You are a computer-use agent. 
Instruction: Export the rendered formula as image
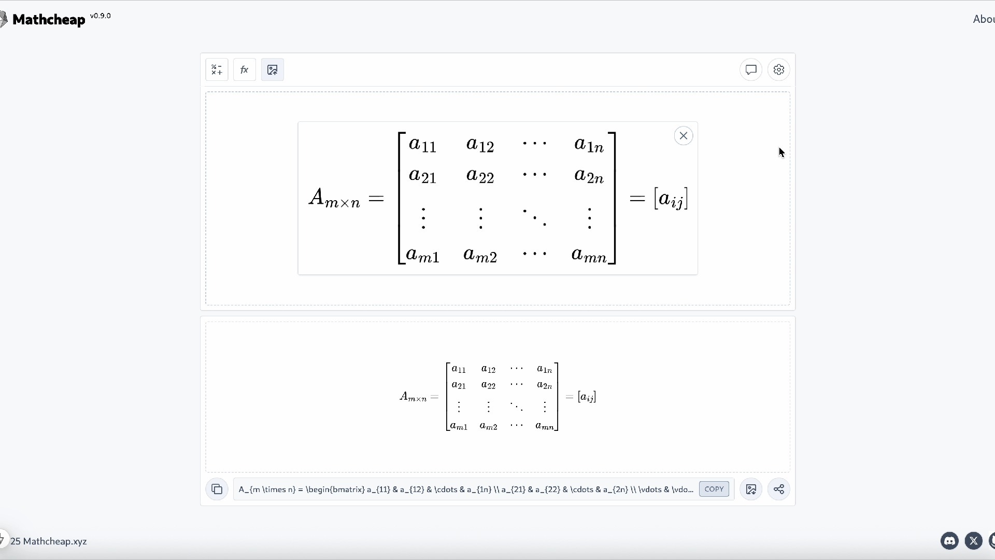point(751,489)
